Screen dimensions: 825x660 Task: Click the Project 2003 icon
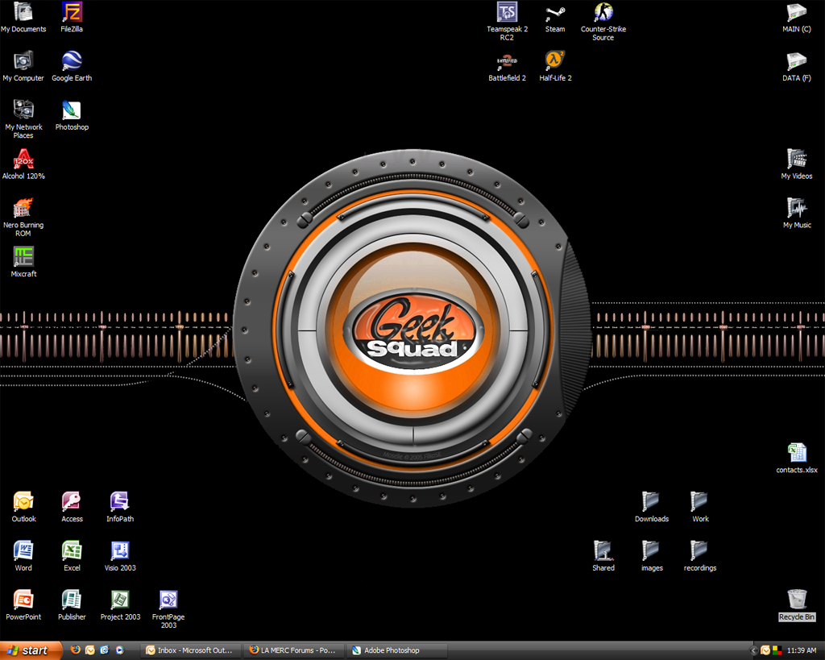click(x=120, y=604)
